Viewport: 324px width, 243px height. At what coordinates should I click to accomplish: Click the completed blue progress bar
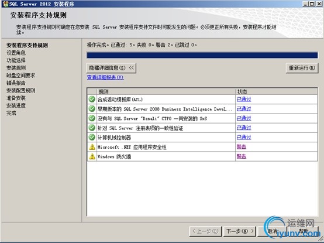tap(202, 55)
